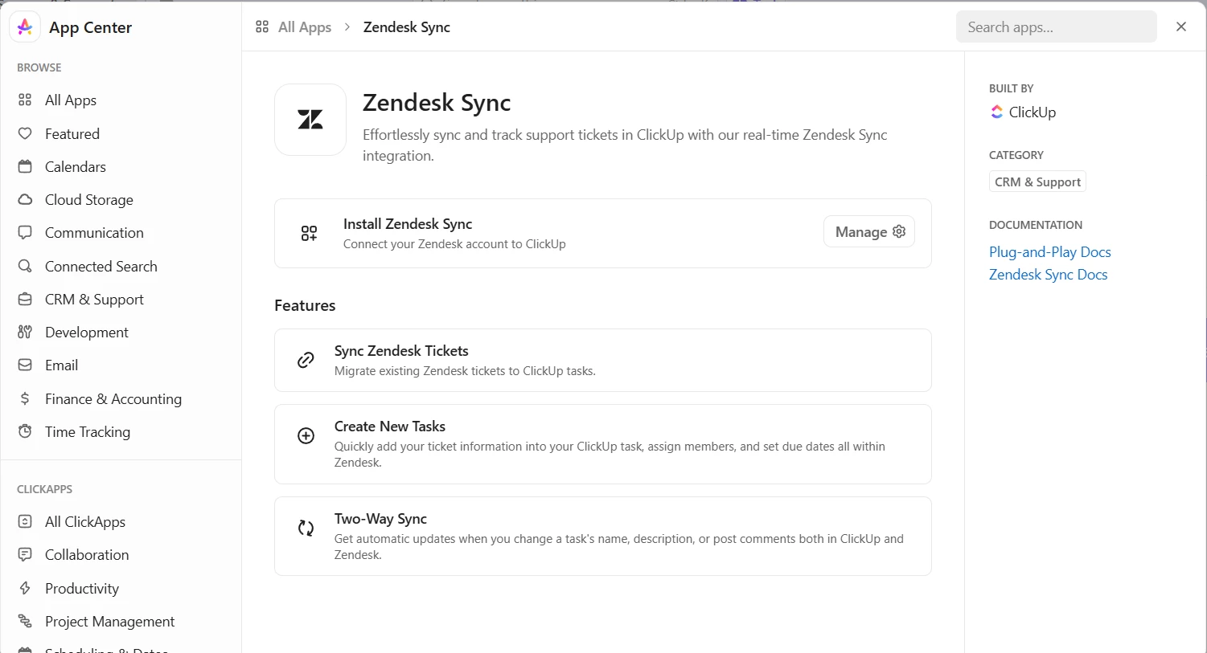The image size is (1207, 653).
Task: Click the Two-Way Sync arrows icon
Action: click(x=306, y=528)
